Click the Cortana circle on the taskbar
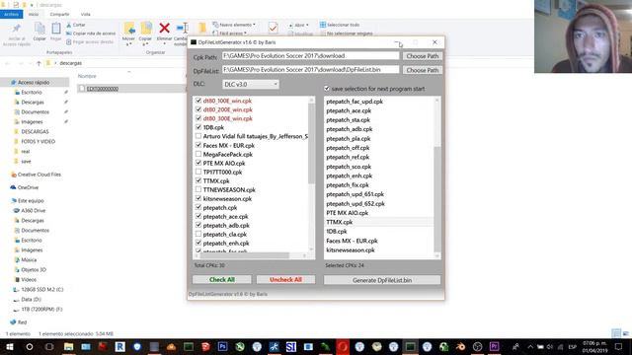This screenshot has height=355, width=632. 30,346
